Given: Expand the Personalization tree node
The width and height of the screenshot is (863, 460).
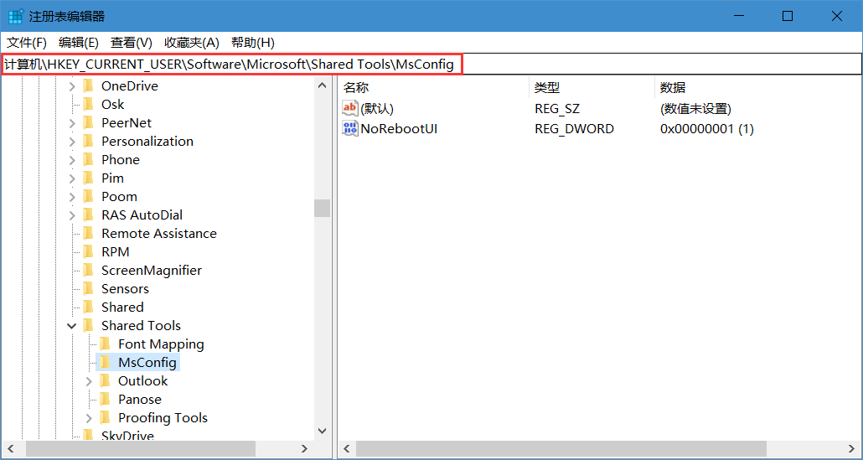Looking at the screenshot, I should 72,142.
